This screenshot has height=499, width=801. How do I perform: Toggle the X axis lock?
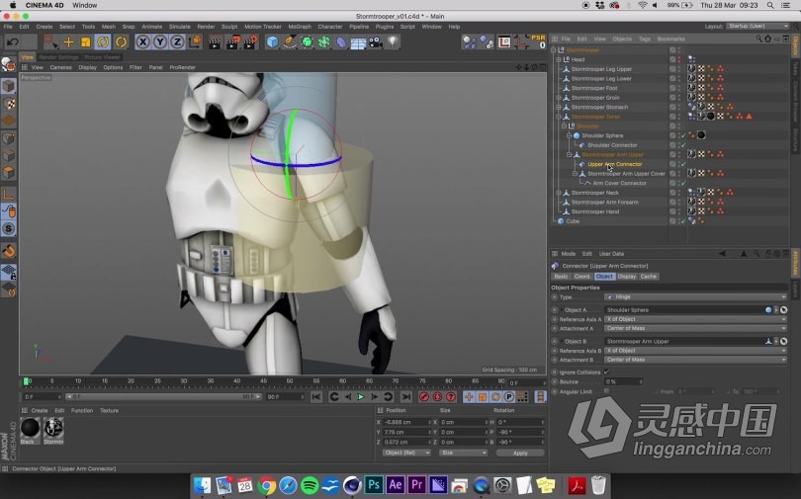pos(143,42)
